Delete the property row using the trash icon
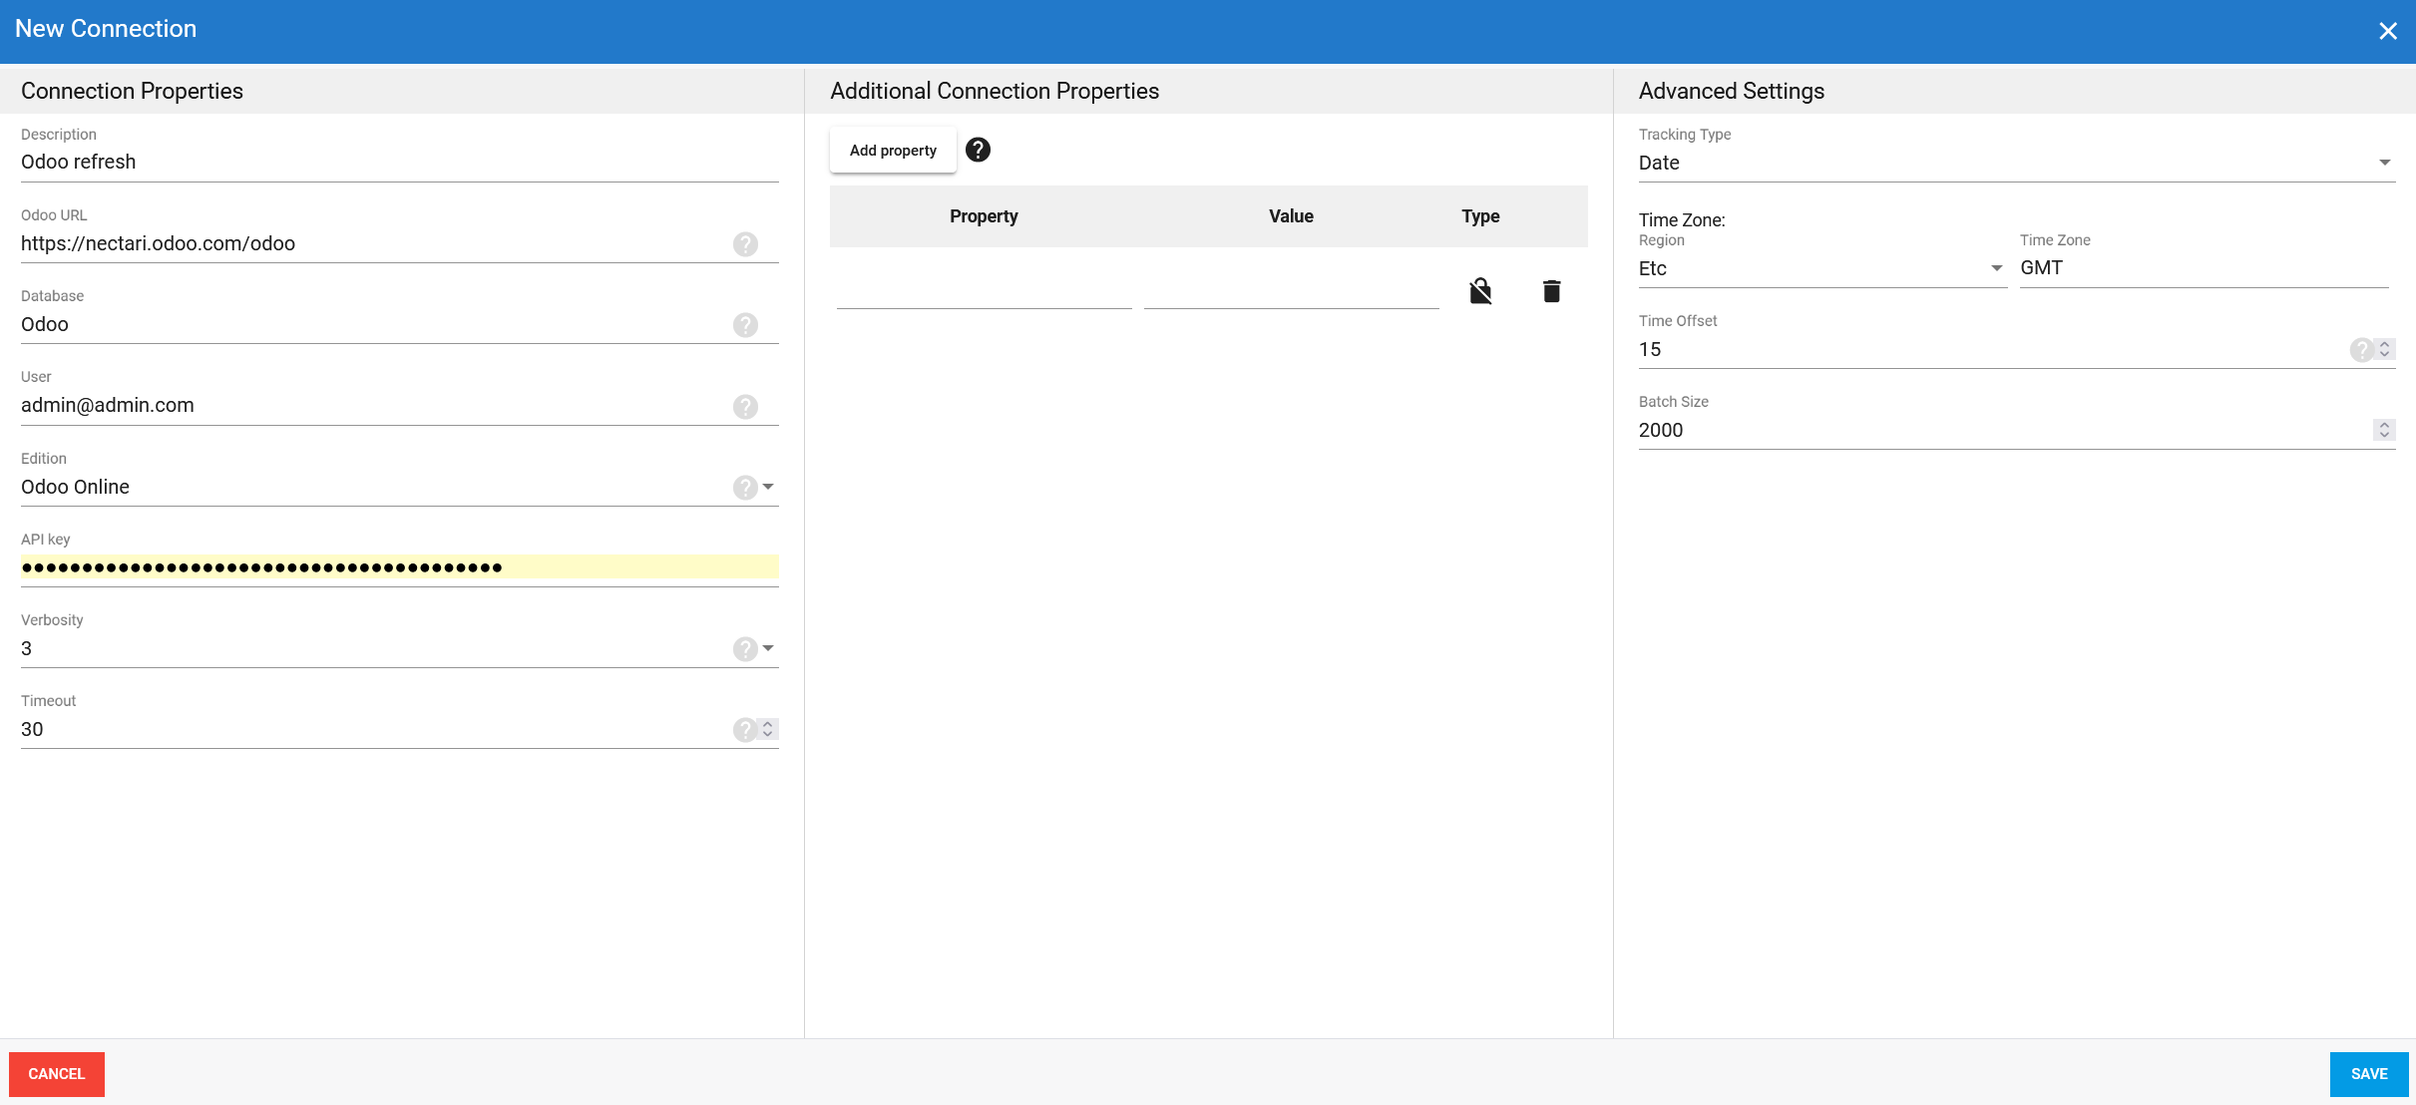 point(1551,290)
